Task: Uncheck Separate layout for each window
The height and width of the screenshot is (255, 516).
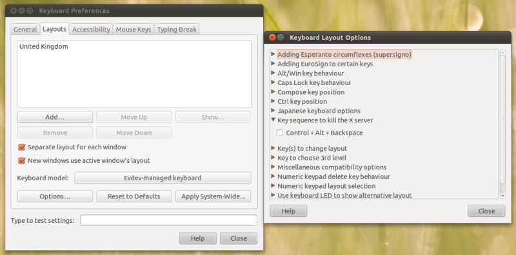Action: [22, 147]
